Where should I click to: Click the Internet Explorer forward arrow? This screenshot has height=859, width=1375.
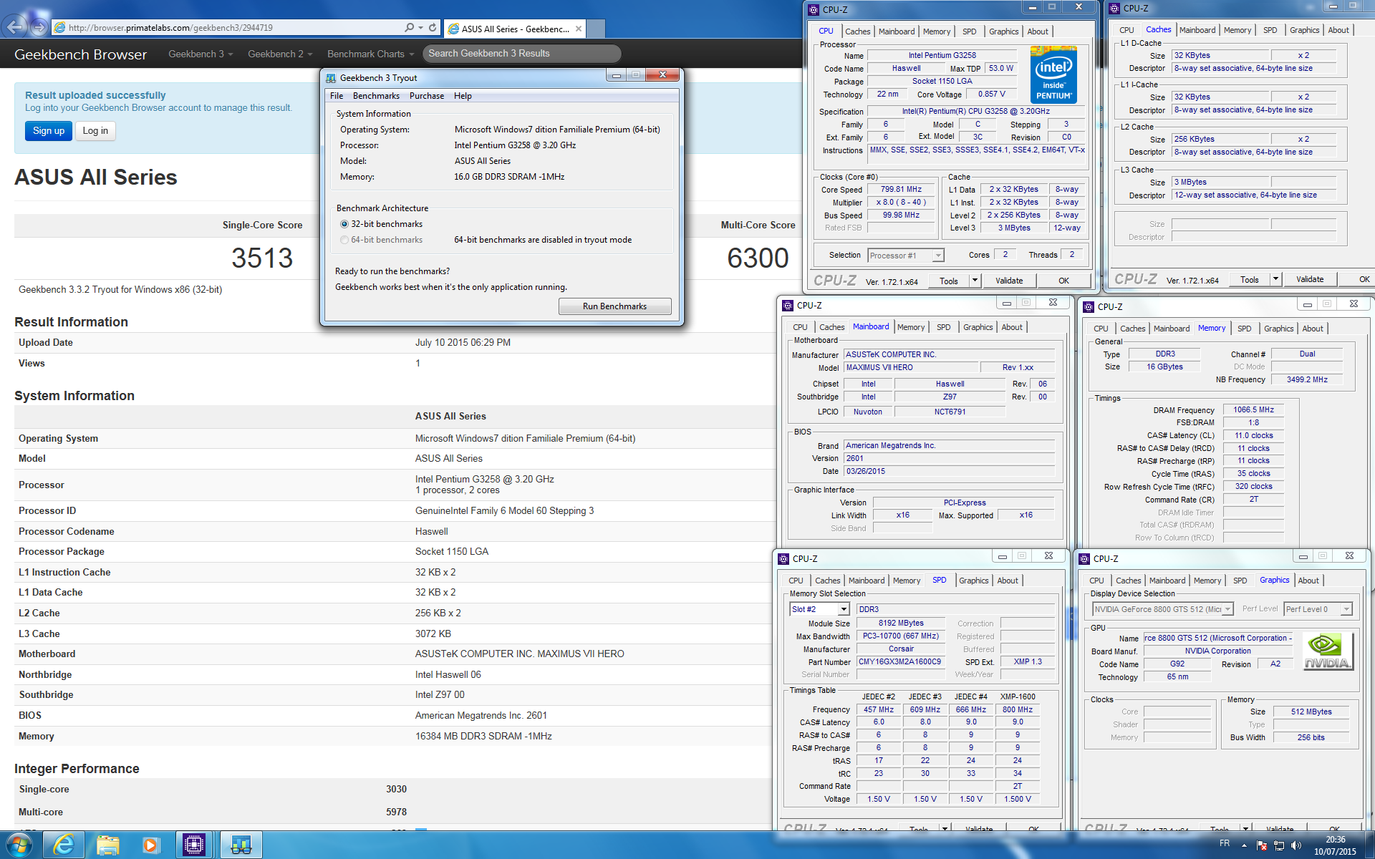point(39,27)
